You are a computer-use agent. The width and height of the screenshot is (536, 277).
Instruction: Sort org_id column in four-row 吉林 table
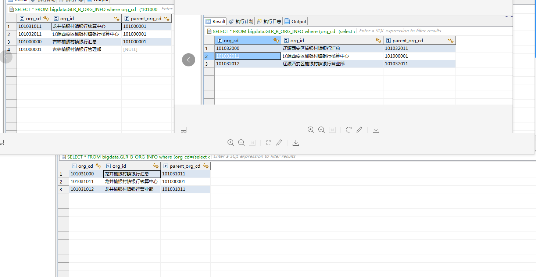click(117, 18)
